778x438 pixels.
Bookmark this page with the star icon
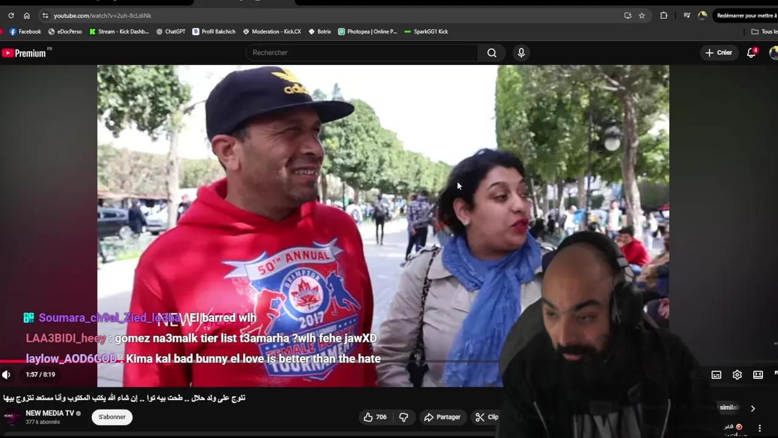point(642,15)
